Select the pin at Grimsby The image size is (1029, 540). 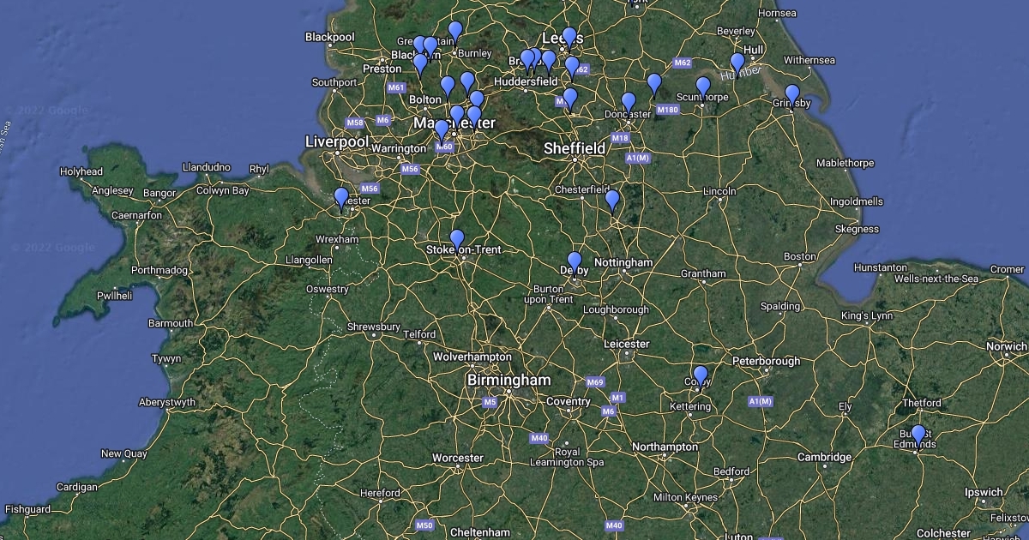coord(792,95)
